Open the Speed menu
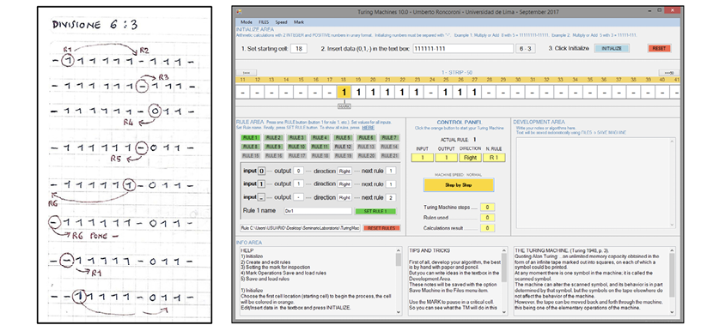Image resolution: width=719 pixels, height=331 pixels. click(281, 22)
